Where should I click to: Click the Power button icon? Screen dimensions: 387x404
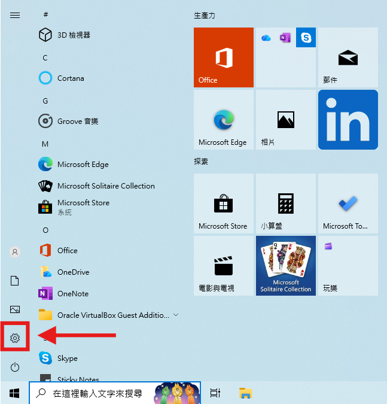(15, 367)
